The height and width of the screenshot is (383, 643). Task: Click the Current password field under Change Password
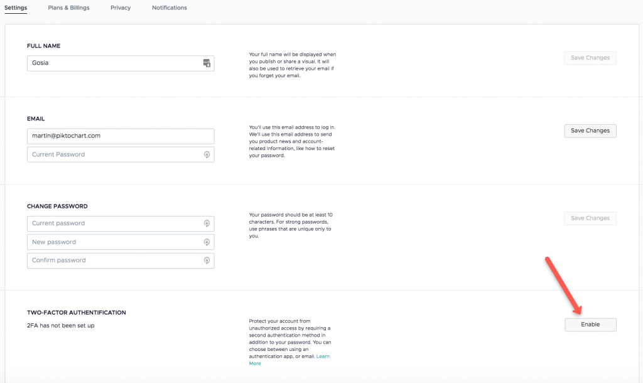tap(121, 224)
